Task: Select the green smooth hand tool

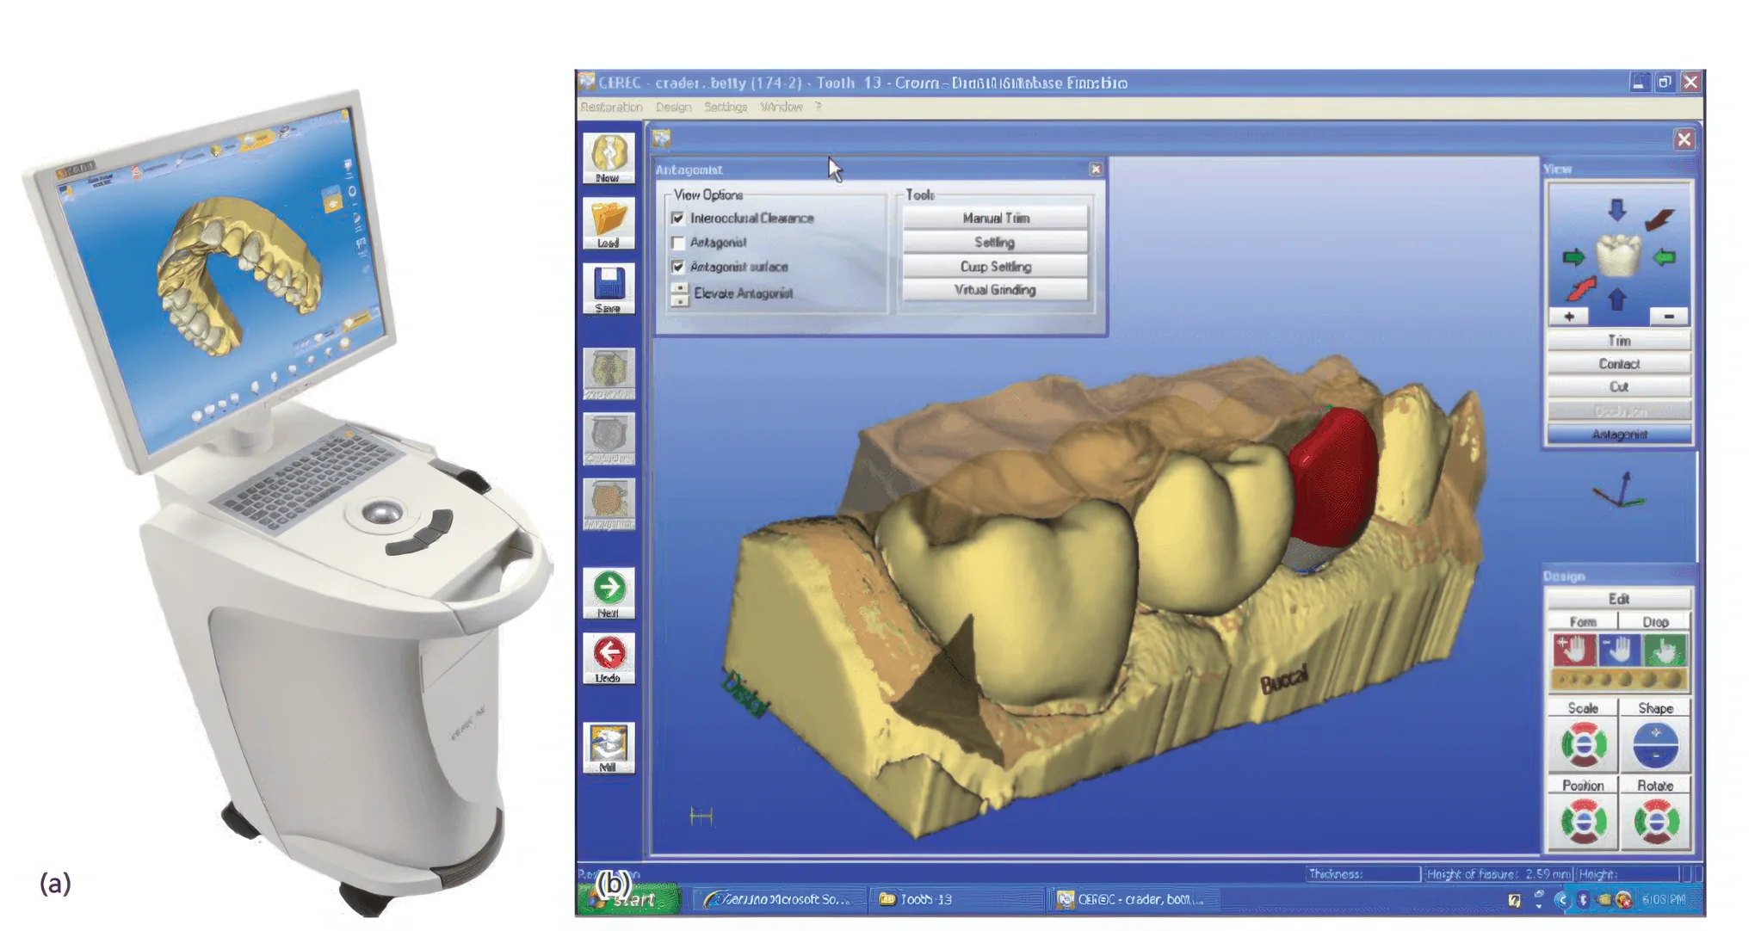Action: [1664, 650]
